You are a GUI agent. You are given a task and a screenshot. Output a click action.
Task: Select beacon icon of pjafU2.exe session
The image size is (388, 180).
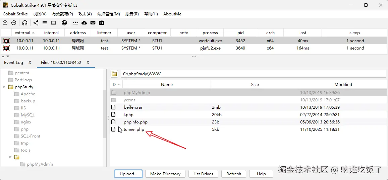pyautogui.click(x=6, y=48)
